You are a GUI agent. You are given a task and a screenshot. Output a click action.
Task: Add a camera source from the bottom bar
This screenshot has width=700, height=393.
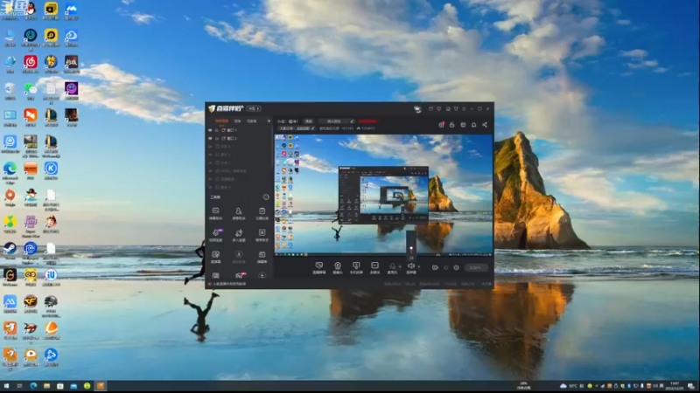338,267
